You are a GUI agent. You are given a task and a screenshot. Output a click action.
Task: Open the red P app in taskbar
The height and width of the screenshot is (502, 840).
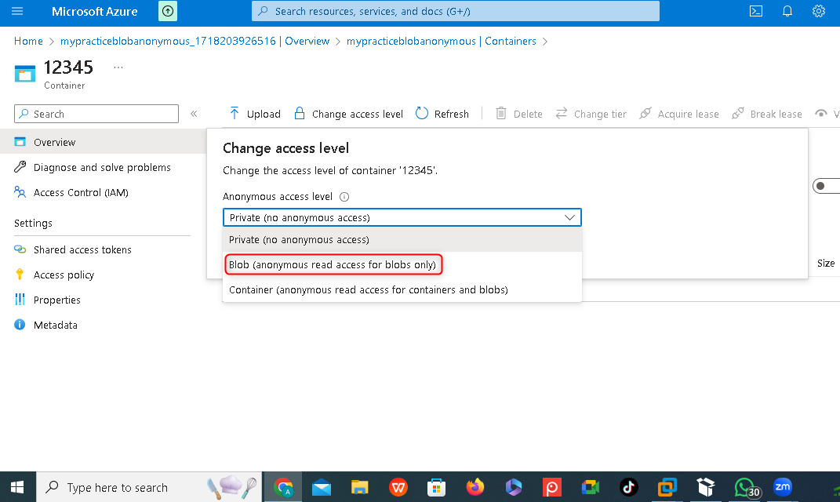pos(552,487)
